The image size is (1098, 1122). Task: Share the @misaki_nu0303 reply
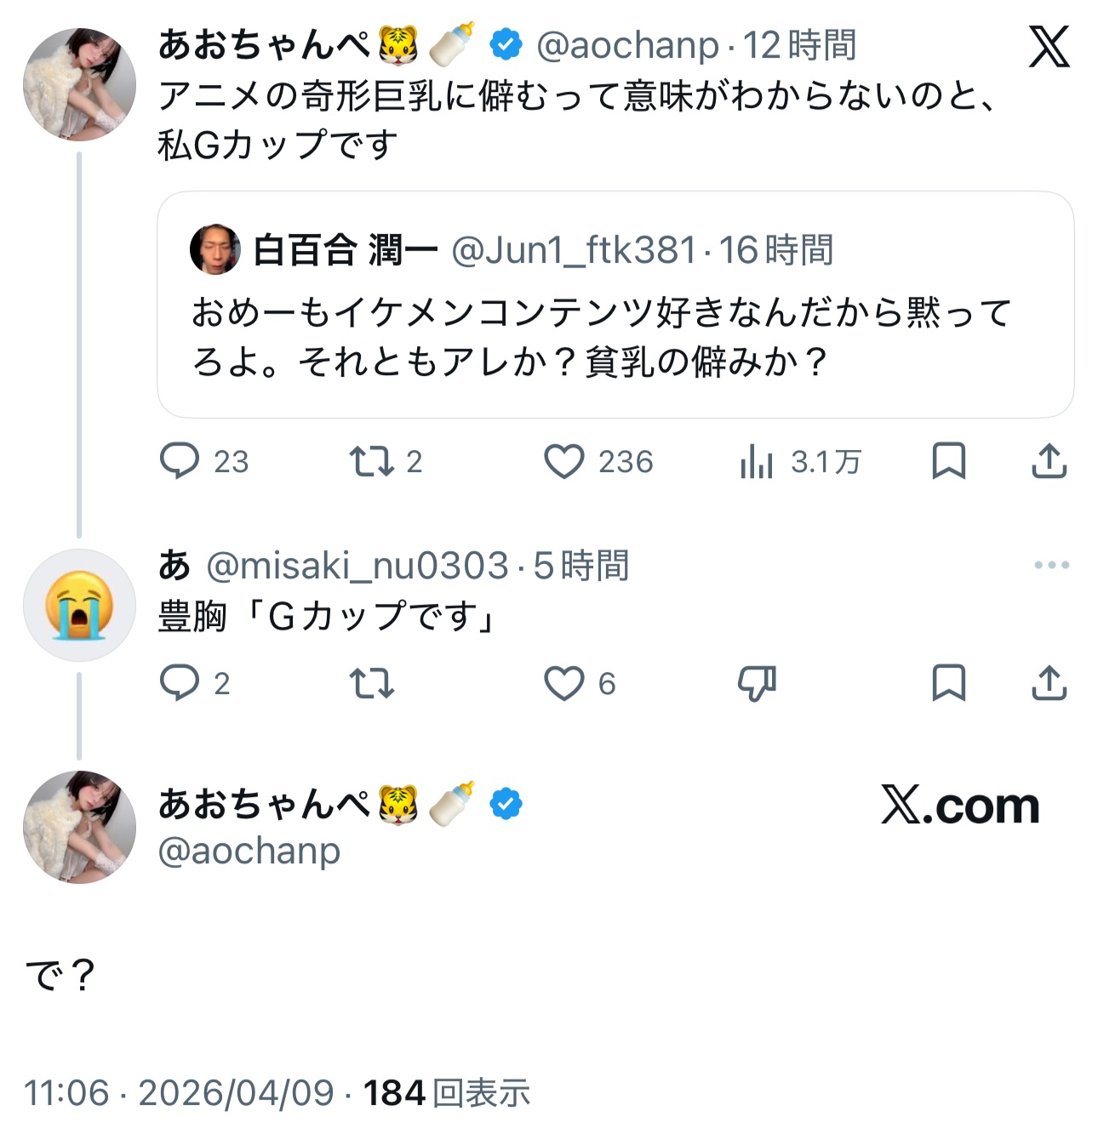(x=1049, y=683)
